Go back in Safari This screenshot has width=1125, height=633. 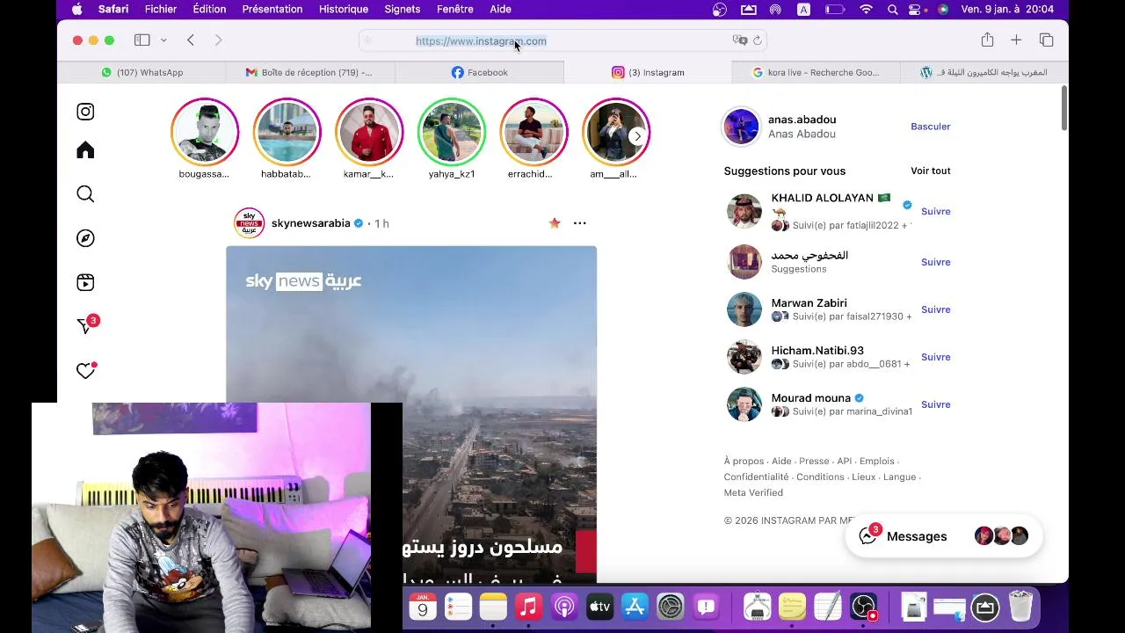pos(191,40)
